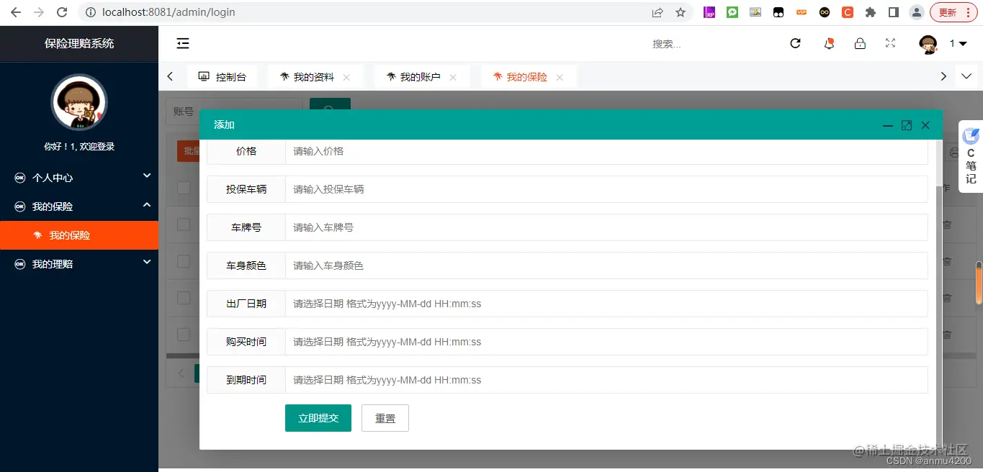Image resolution: width=983 pixels, height=472 pixels.
Task: Click the lock screen icon
Action: click(x=860, y=44)
